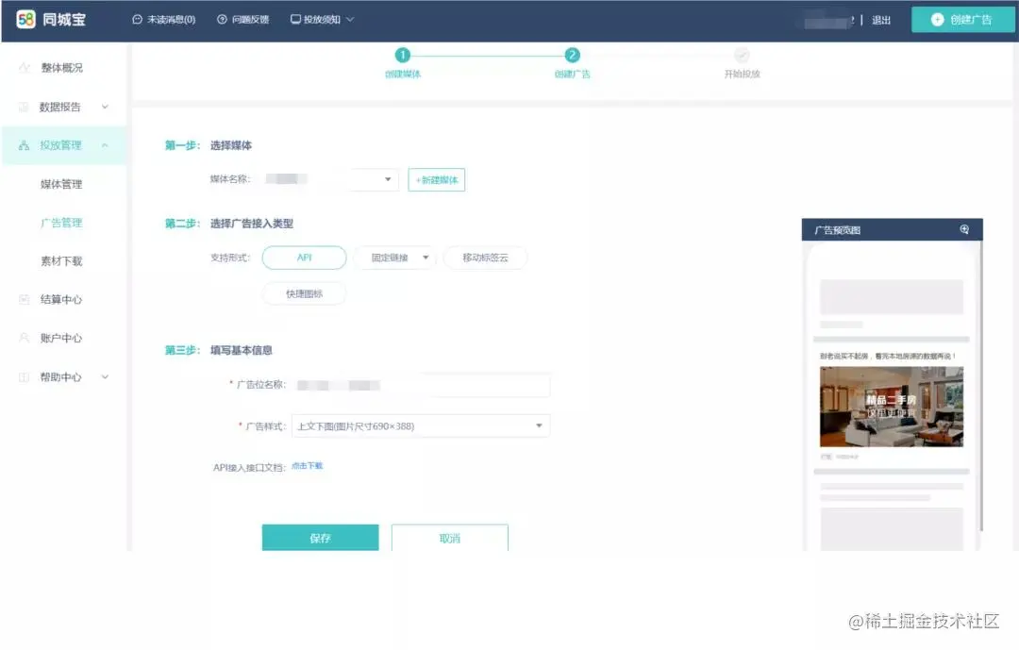Click 退出 to log out
This screenshot has height=650, width=1019.
(x=881, y=20)
